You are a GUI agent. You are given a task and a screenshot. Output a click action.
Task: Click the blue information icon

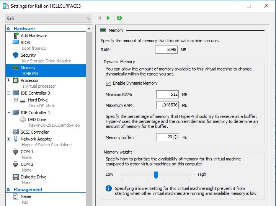point(109,188)
